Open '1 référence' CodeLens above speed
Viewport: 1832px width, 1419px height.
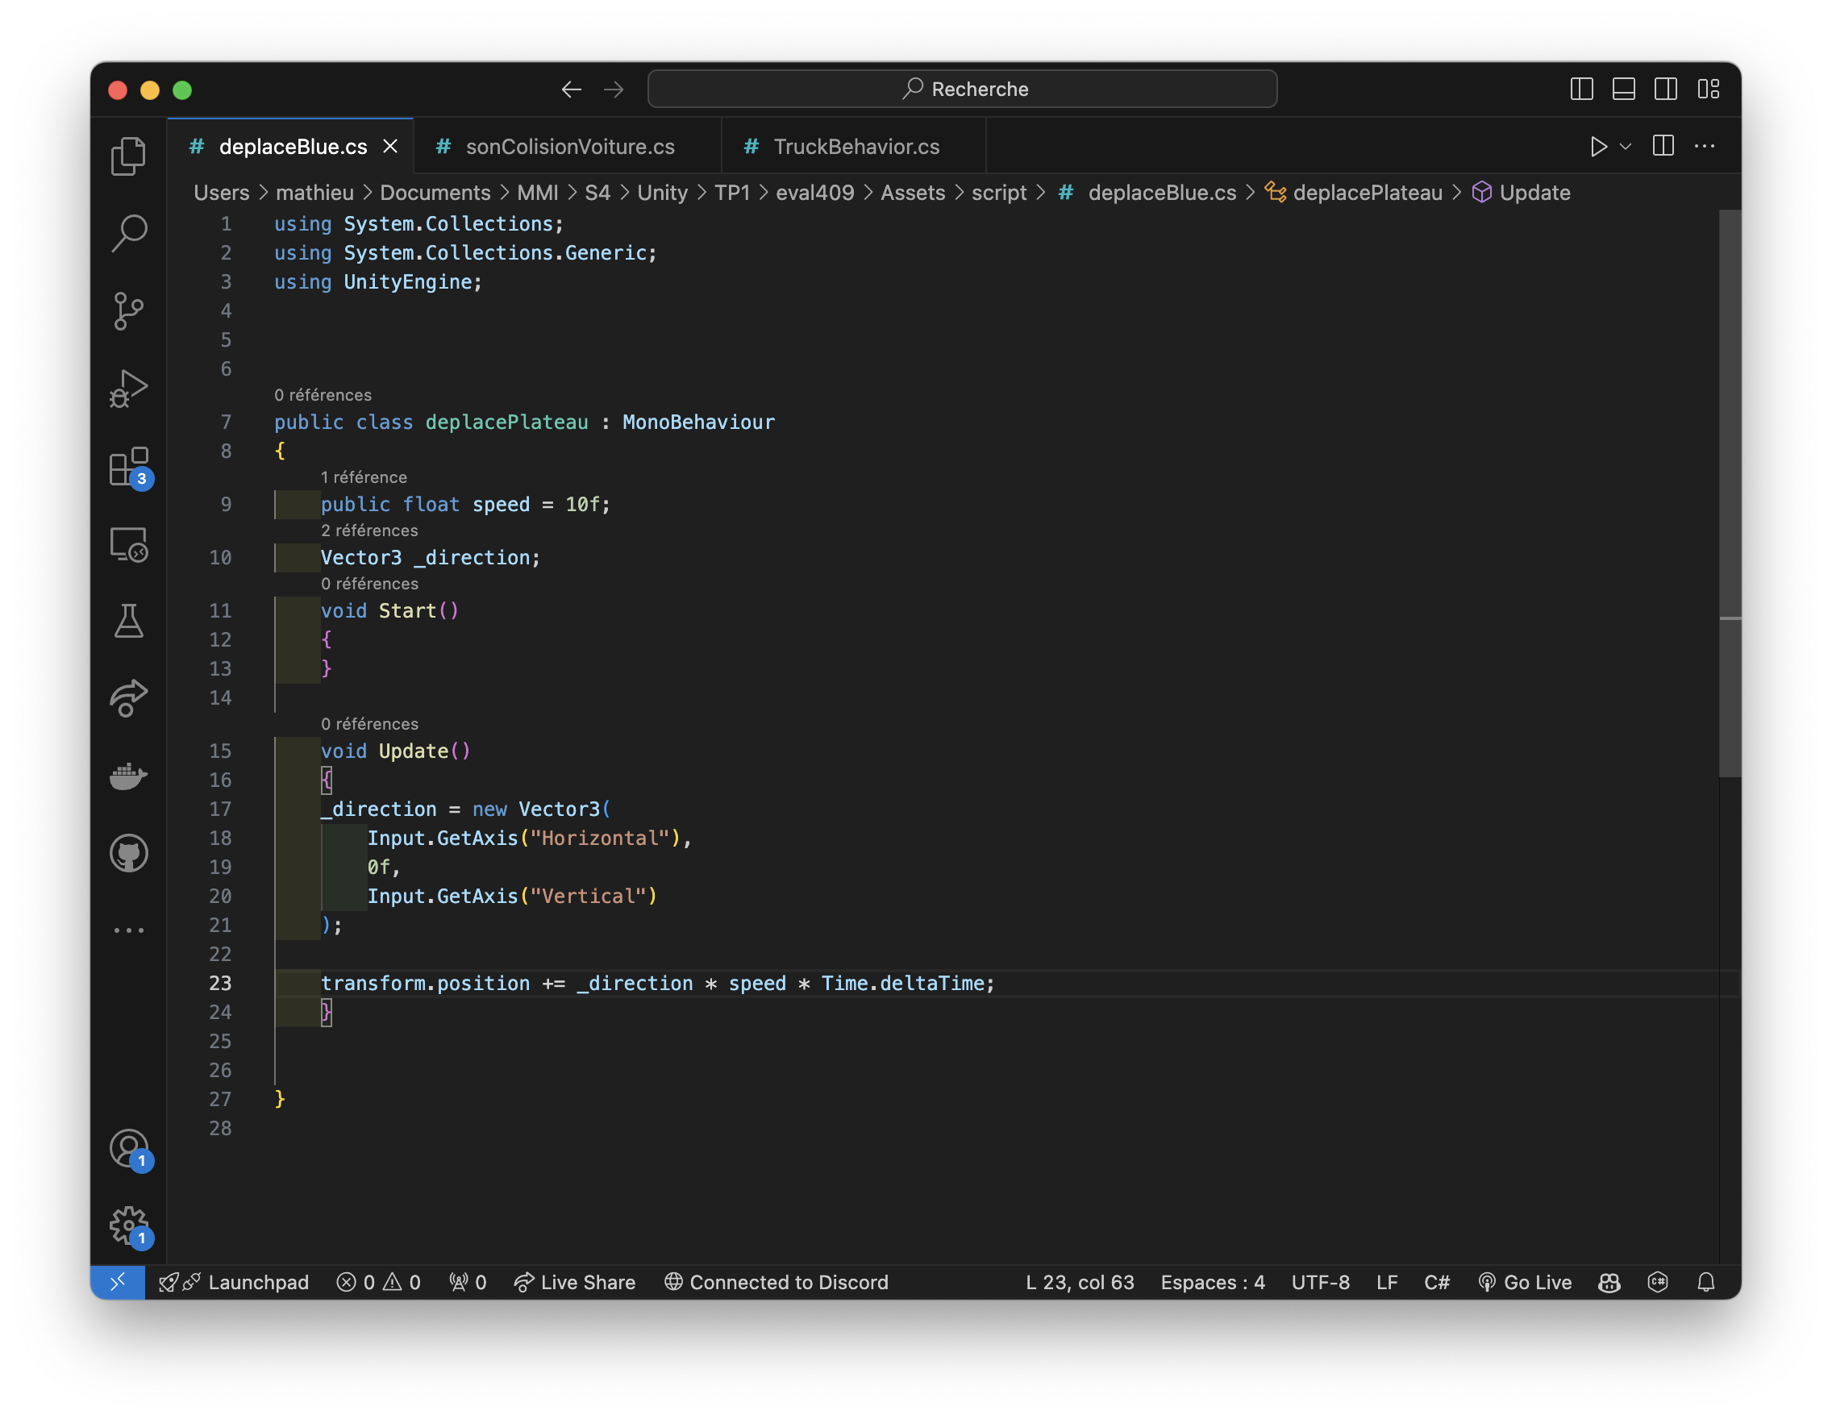point(363,477)
